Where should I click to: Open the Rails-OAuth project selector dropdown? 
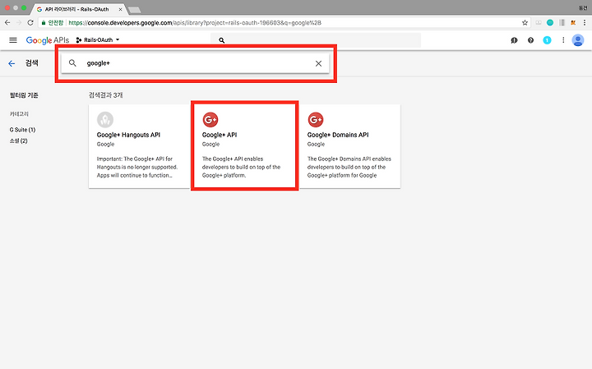(x=98, y=40)
